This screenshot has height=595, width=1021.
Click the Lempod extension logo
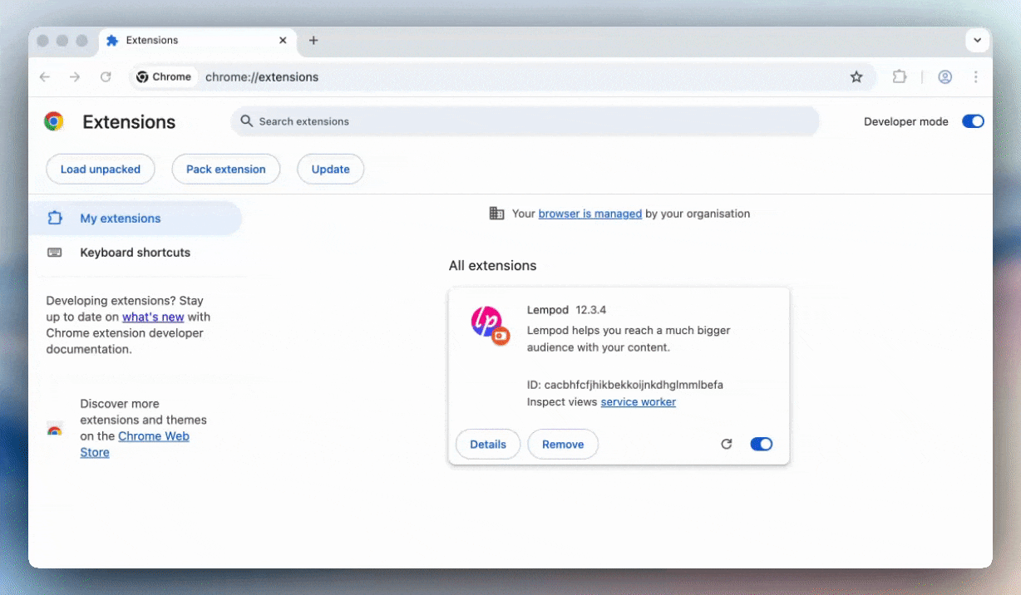490,324
